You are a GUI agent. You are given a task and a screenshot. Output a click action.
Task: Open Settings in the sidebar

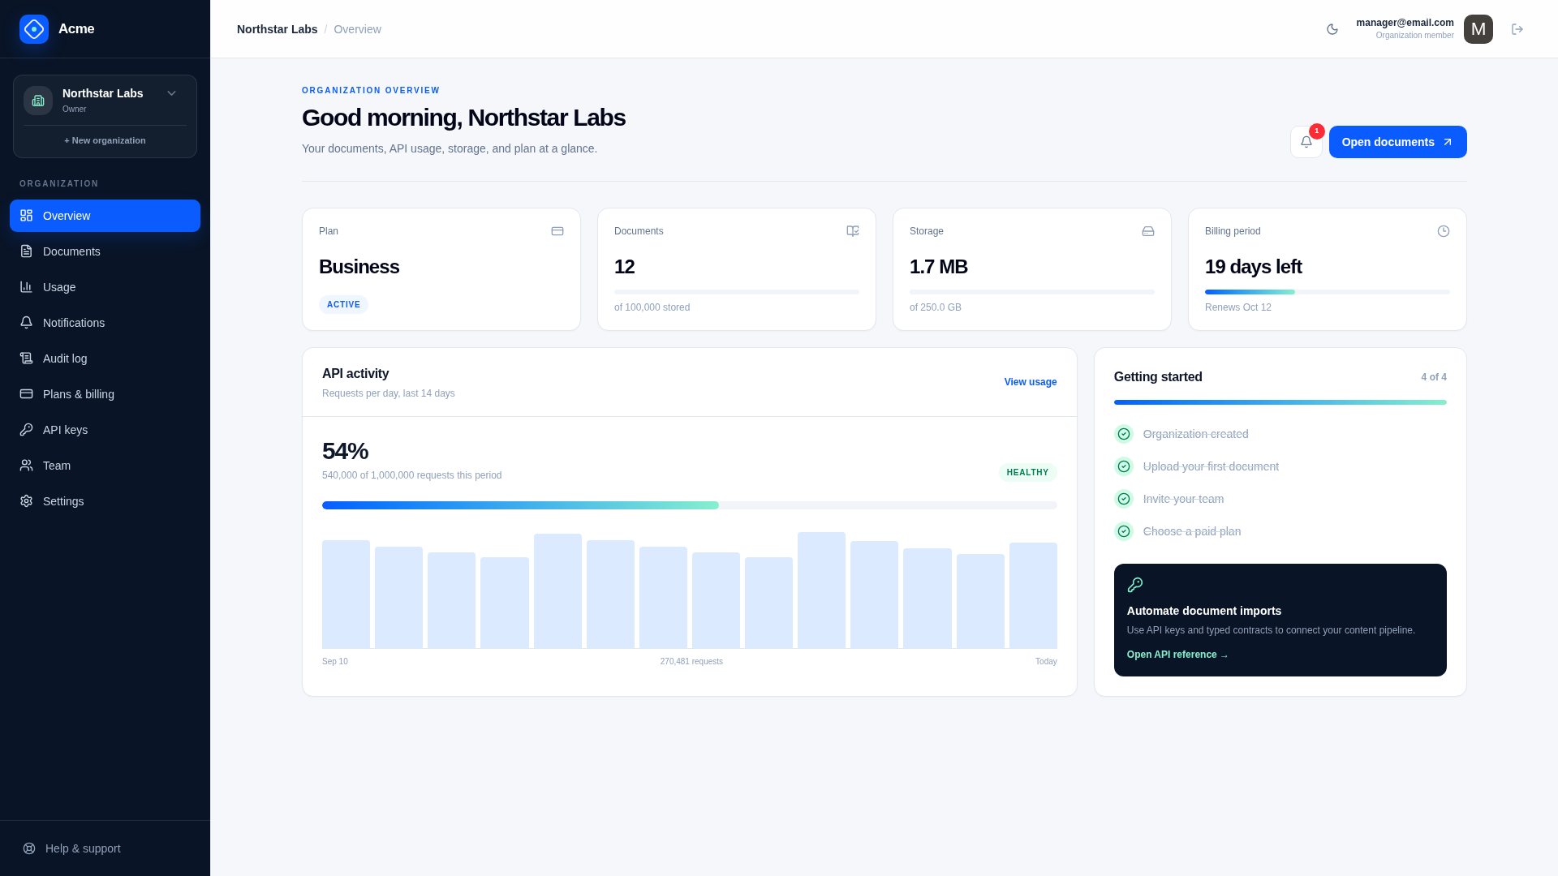point(105,501)
